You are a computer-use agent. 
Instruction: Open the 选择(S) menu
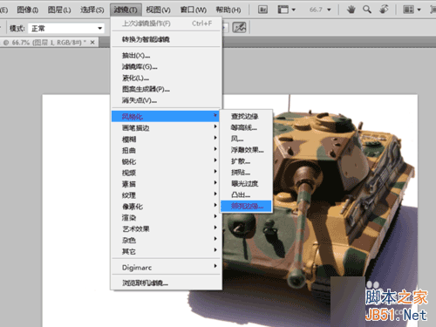[92, 10]
